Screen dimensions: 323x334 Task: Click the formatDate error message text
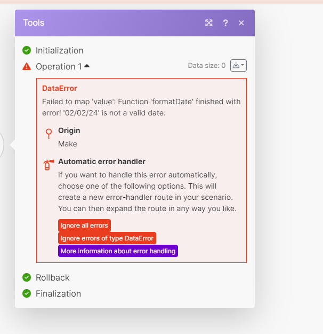[141, 107]
